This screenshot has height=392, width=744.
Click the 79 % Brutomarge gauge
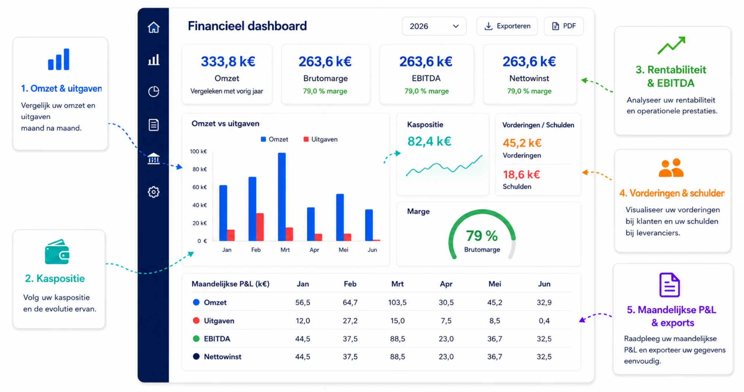482,235
